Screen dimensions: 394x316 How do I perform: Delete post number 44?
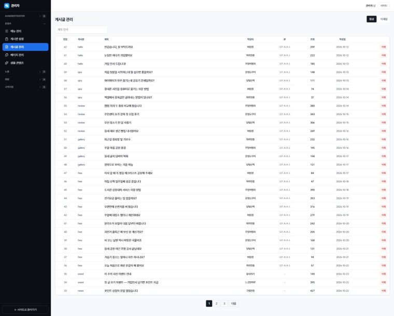[x=384, y=198]
